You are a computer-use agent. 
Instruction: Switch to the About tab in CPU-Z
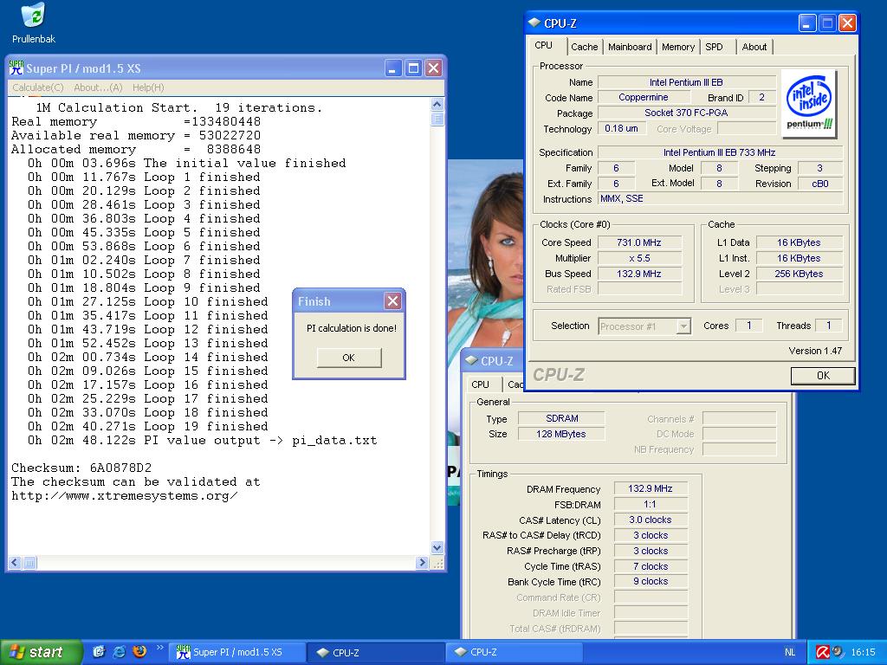click(x=754, y=47)
